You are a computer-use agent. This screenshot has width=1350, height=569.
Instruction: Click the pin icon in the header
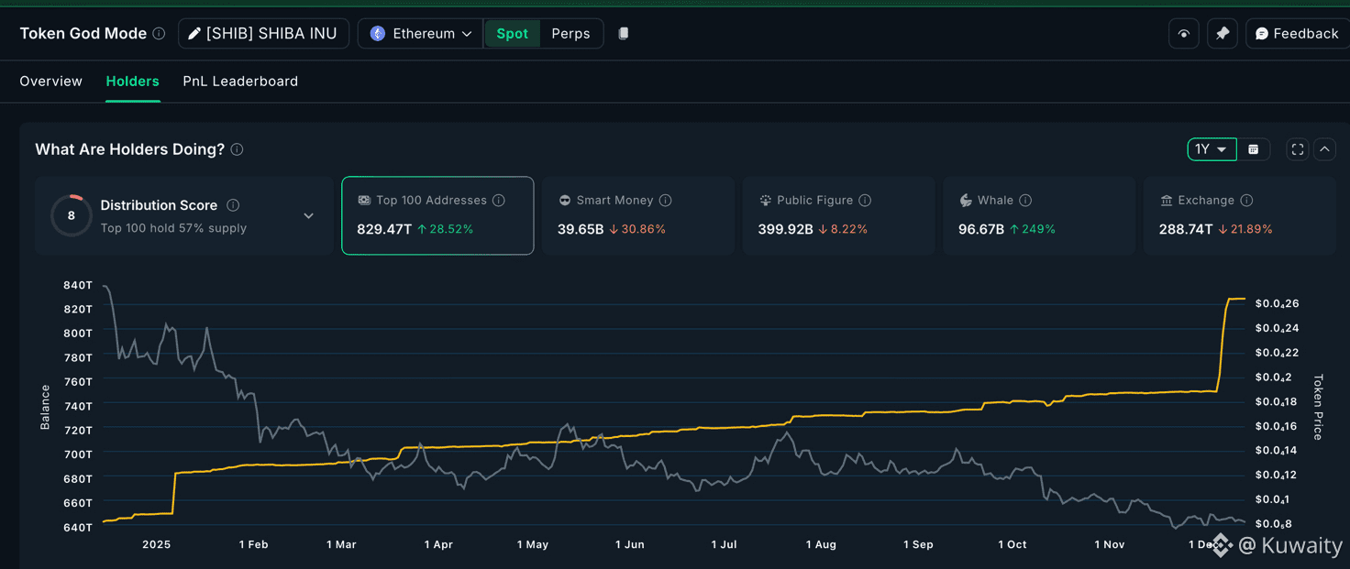point(1222,34)
